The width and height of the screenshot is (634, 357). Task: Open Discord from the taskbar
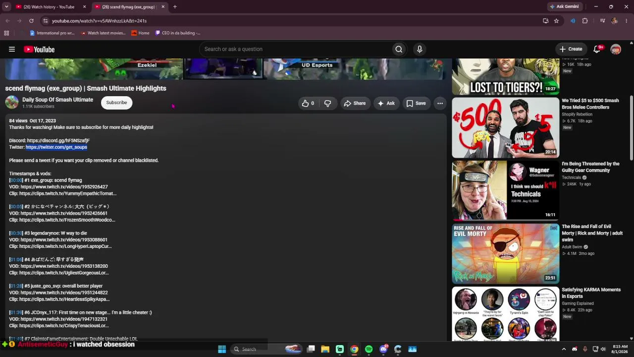[x=383, y=349]
